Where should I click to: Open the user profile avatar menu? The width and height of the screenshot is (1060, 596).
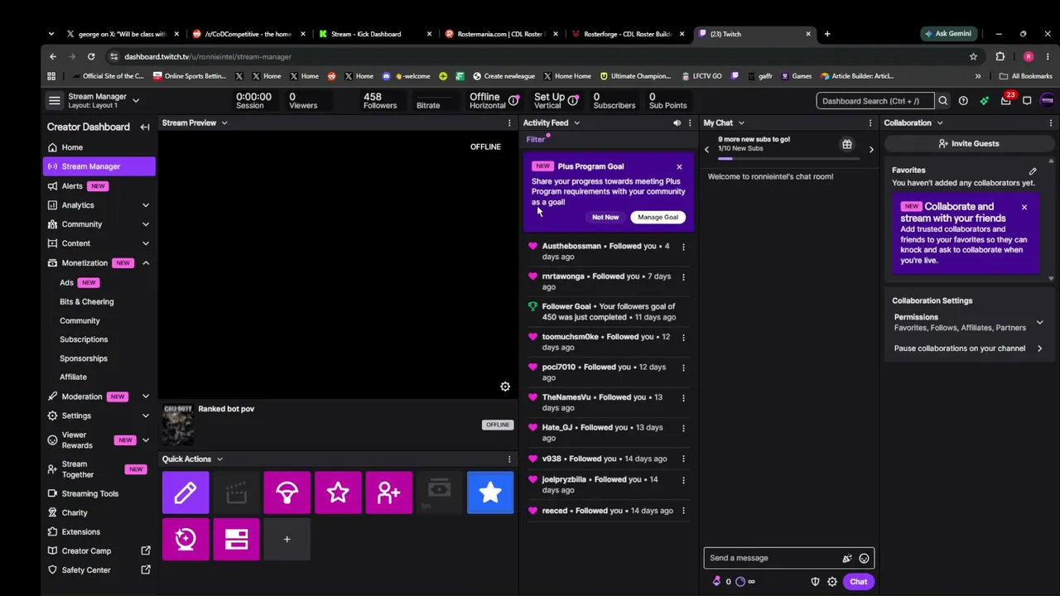tap(1048, 100)
